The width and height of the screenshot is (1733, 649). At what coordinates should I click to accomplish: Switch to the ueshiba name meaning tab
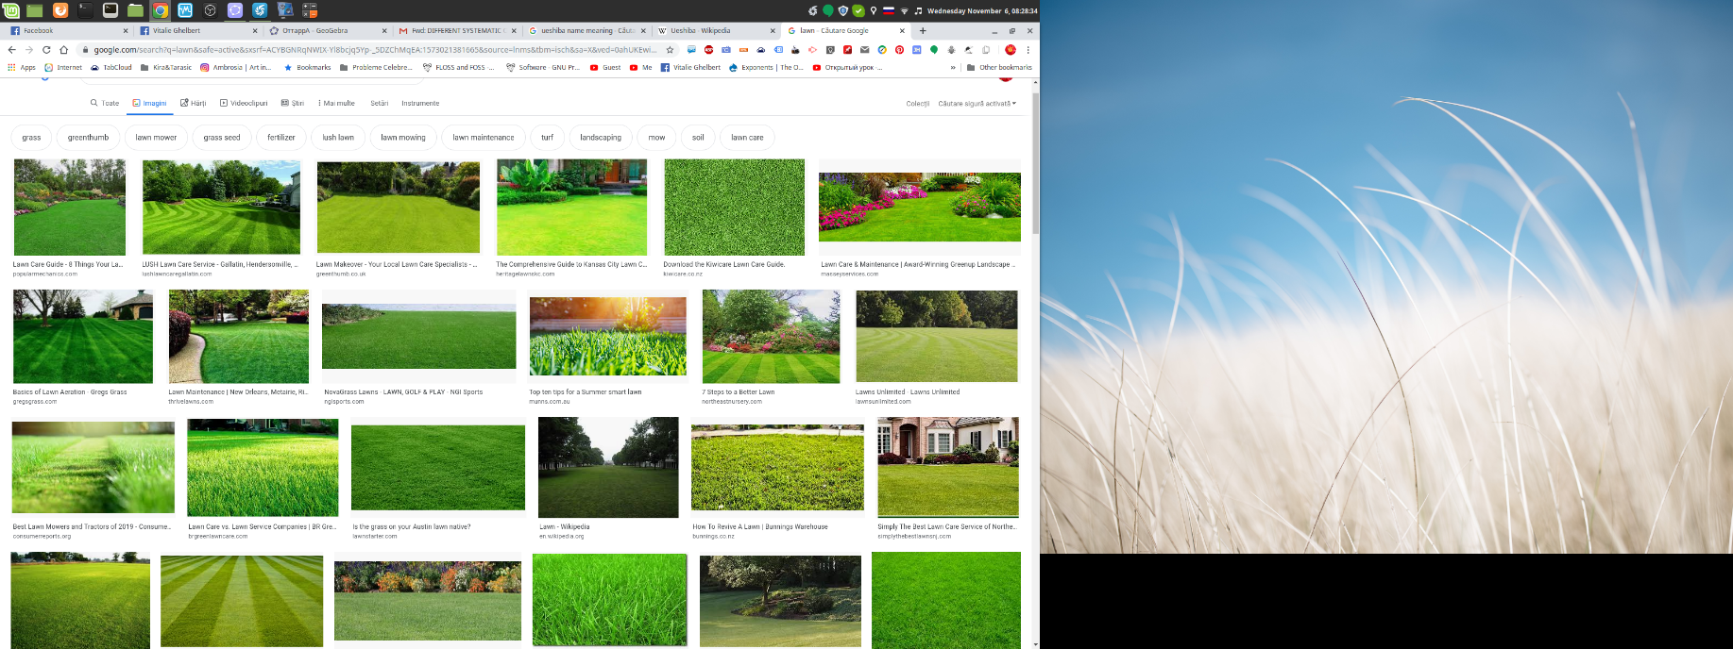tap(586, 30)
